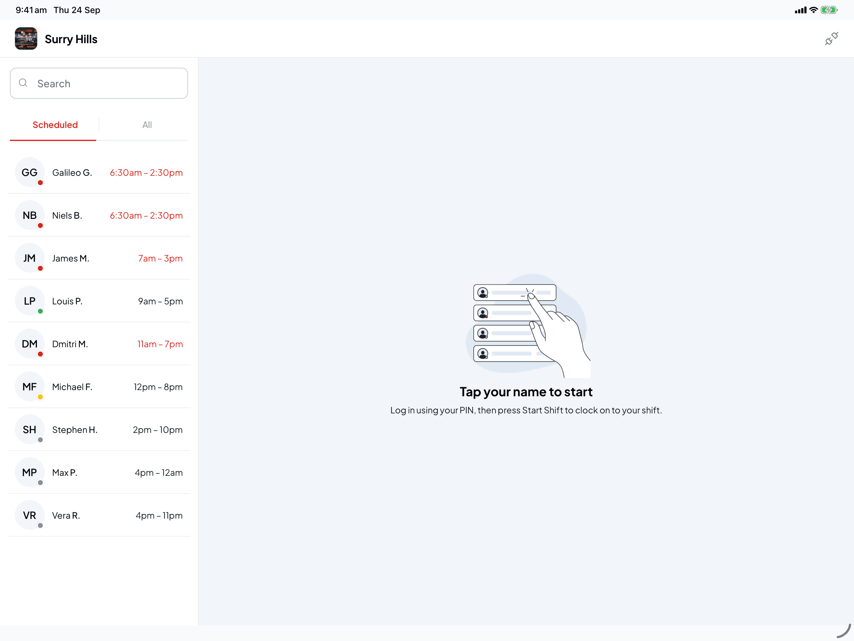
Task: Select Michael F. name
Action: tap(72, 387)
